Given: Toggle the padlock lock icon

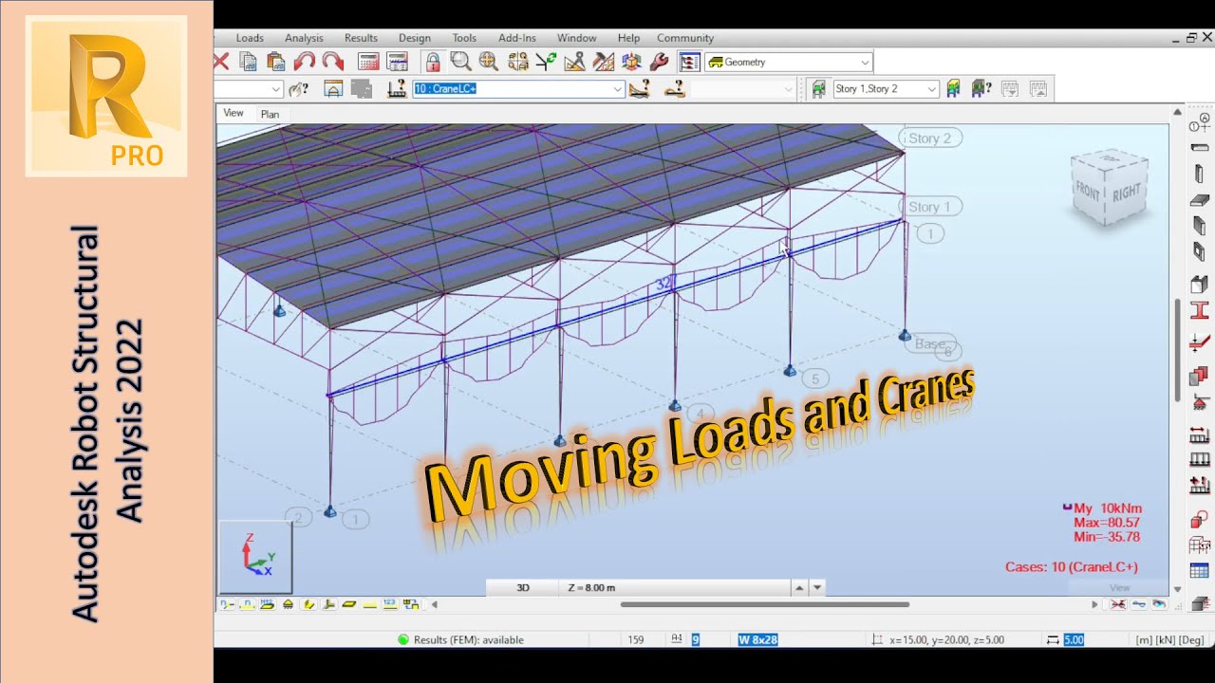Looking at the screenshot, I should click(x=433, y=62).
